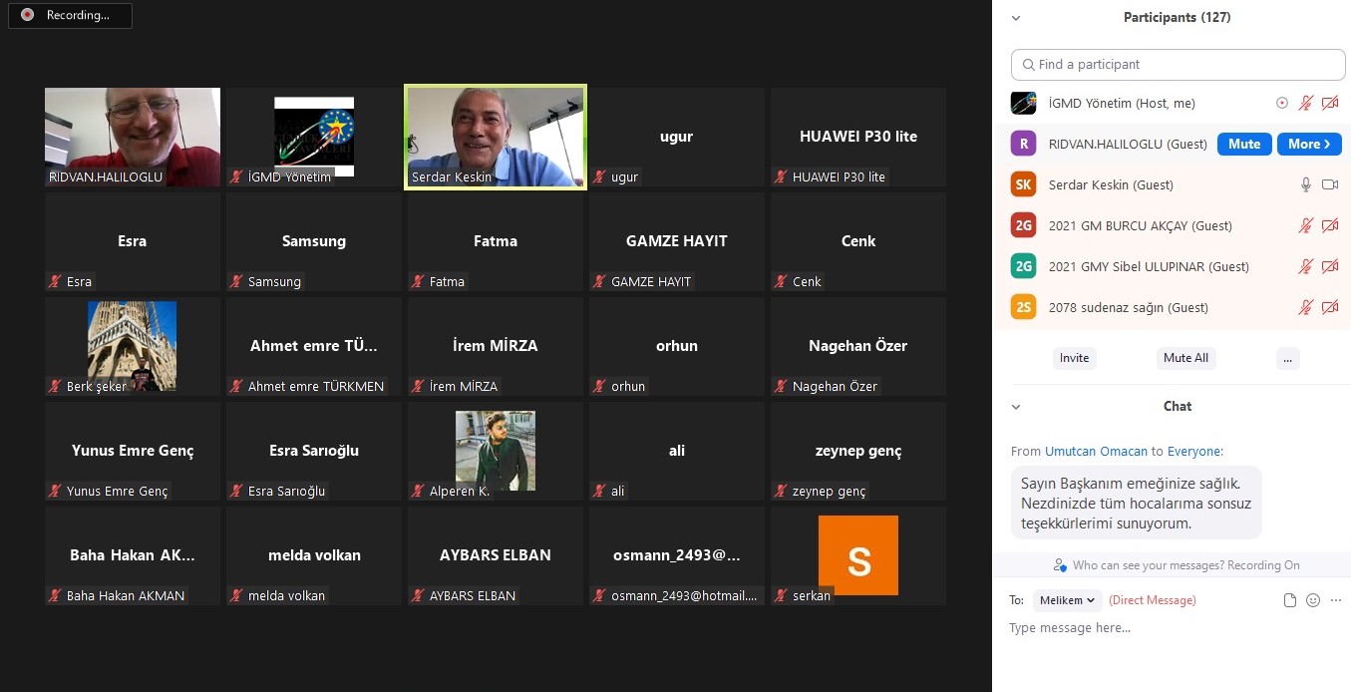Open the participants panel ellipsis menu

[x=1288, y=358]
